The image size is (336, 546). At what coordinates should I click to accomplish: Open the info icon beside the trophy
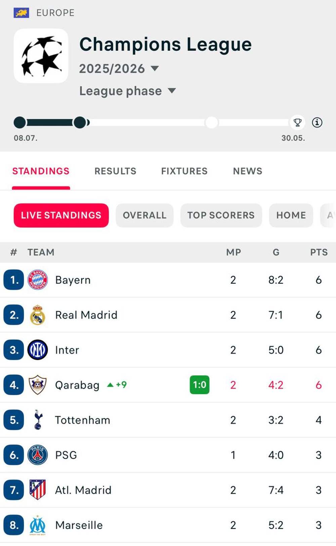coord(317,123)
